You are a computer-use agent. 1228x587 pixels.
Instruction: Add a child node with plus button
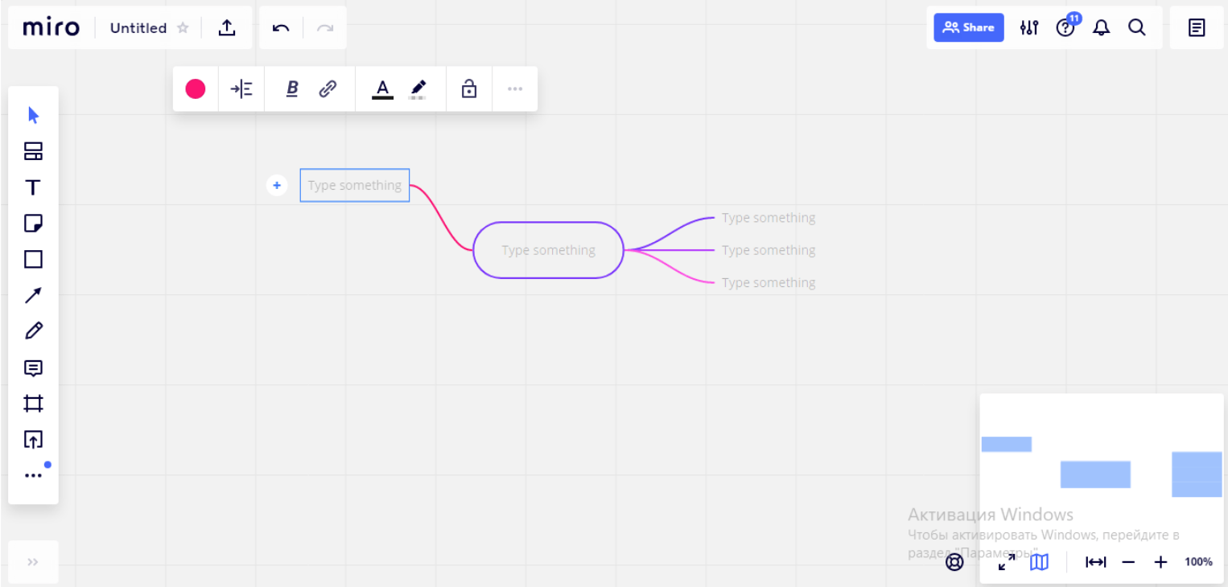[277, 186]
